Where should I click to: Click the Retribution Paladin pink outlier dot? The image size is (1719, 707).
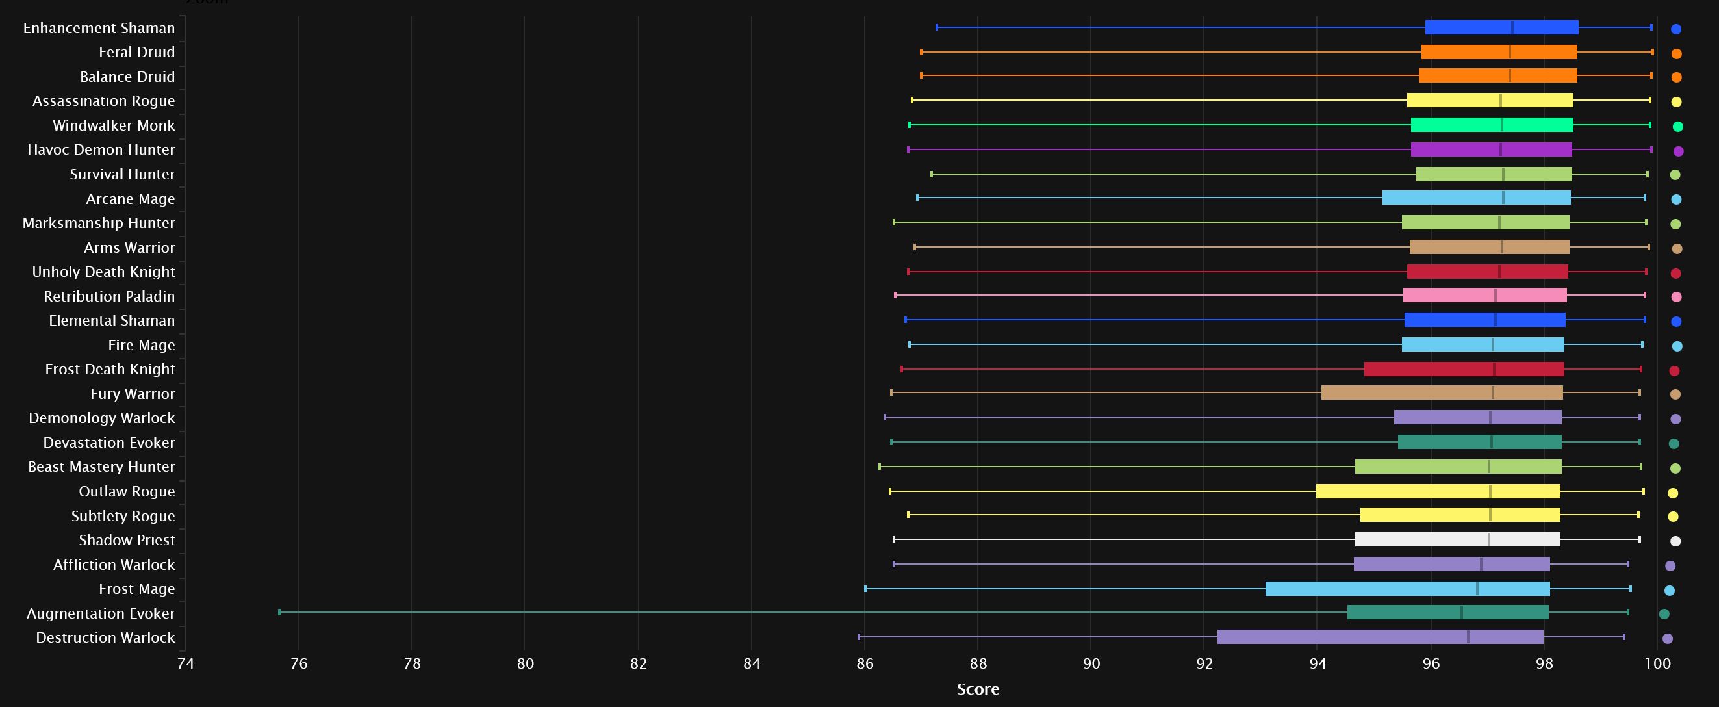pos(1676,297)
